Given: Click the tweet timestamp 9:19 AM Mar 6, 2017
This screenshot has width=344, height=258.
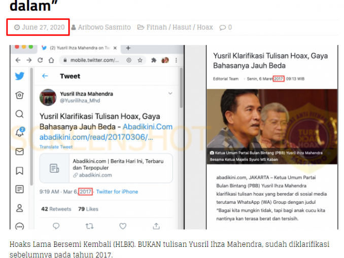Looking at the screenshot, I should click(x=66, y=192).
